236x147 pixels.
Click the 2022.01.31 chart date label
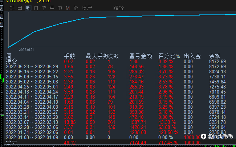(27, 50)
